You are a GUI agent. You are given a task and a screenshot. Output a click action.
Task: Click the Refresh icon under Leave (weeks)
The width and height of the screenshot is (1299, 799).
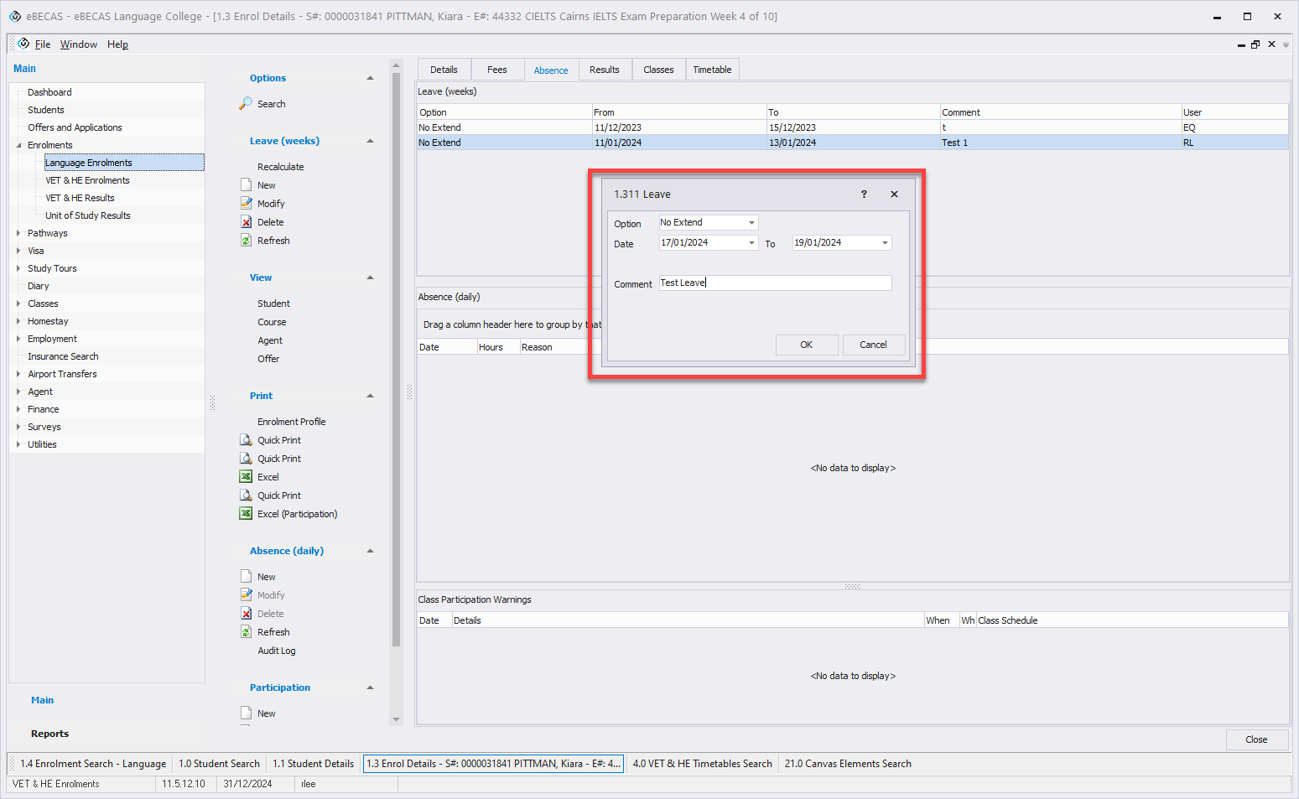246,241
